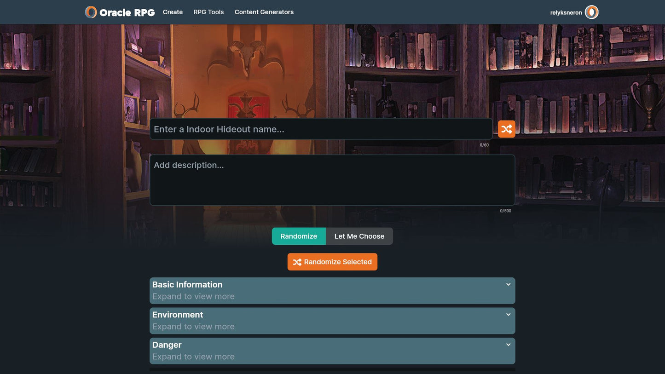Switch to Let Me Choose mode

359,236
